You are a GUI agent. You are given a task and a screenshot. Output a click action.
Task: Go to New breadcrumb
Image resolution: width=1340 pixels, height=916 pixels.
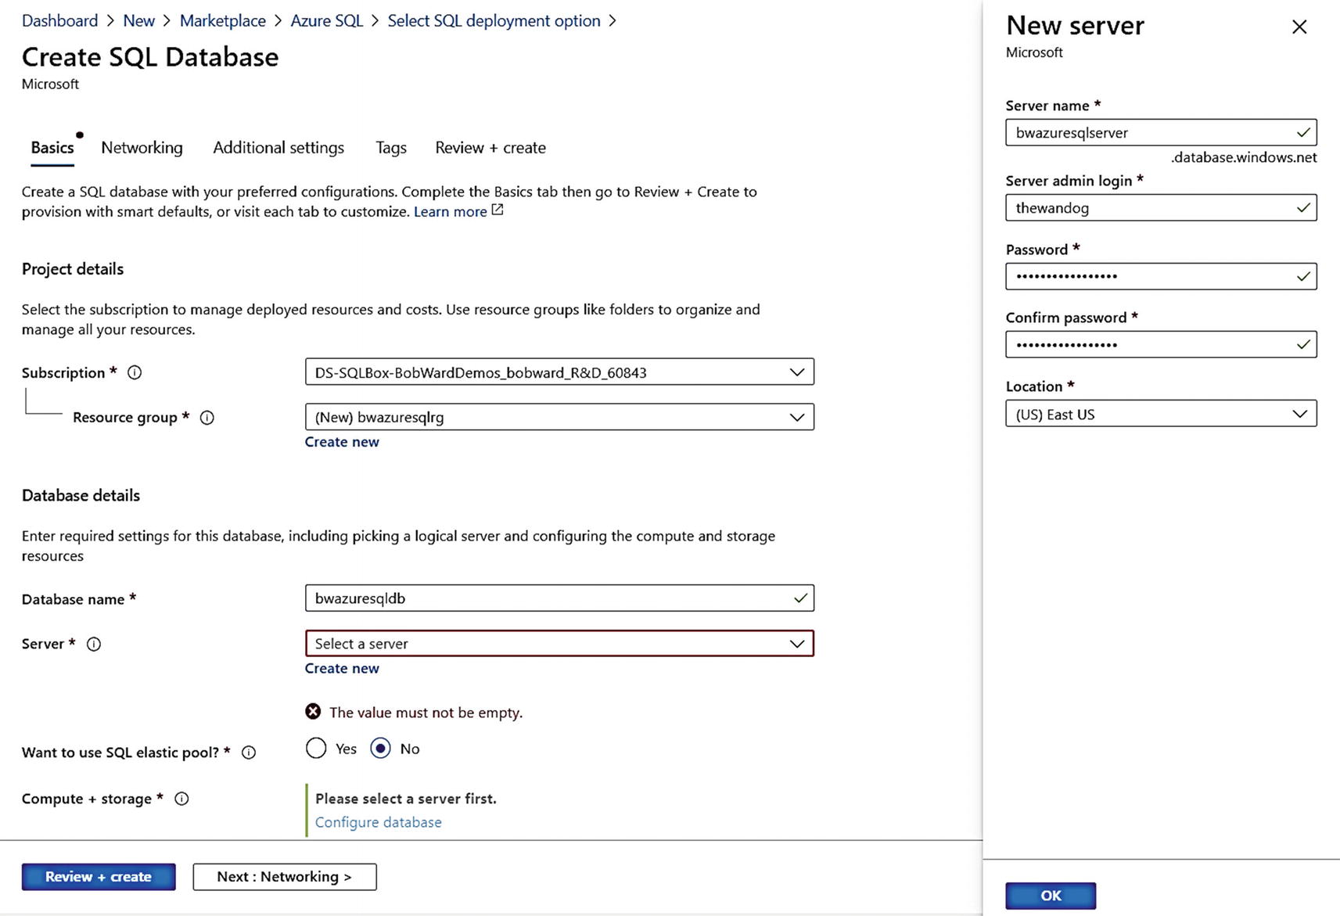139,21
